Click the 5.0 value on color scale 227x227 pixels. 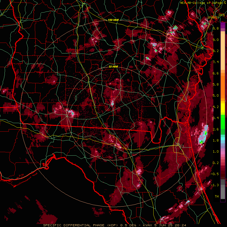tap(216, 96)
